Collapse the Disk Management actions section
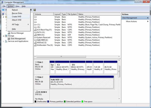Viewport: 151px width, 108px height. [148, 18]
